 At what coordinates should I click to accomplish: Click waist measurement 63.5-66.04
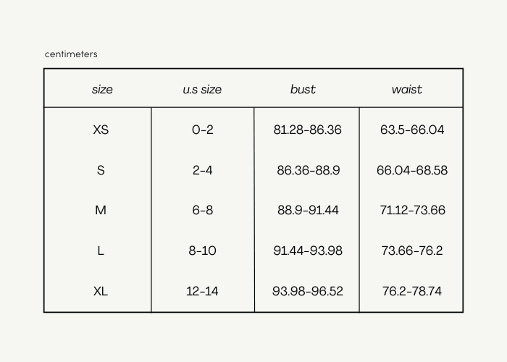point(412,130)
